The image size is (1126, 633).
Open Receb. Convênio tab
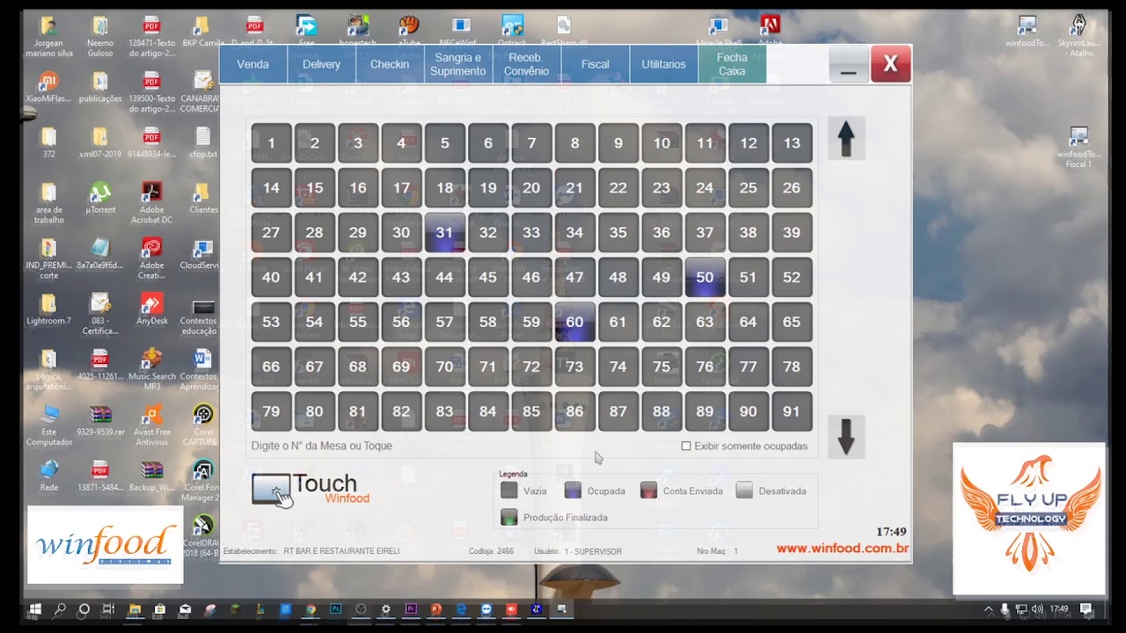tap(527, 64)
